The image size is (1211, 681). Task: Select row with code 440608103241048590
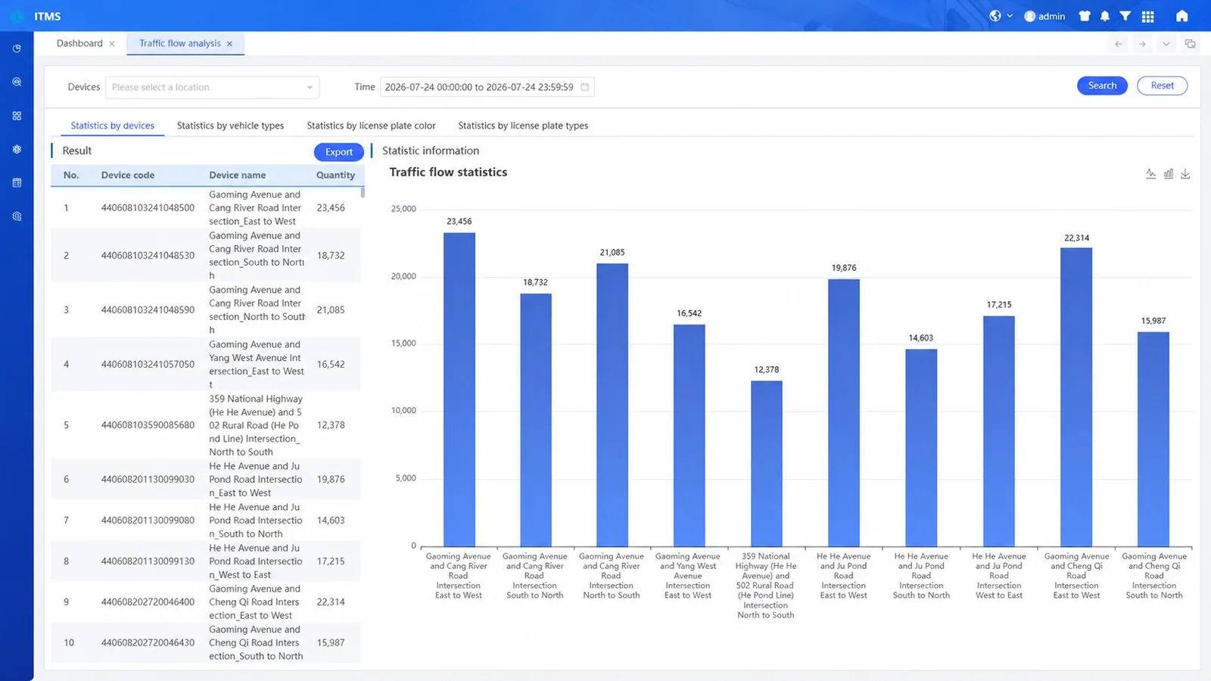click(x=206, y=310)
